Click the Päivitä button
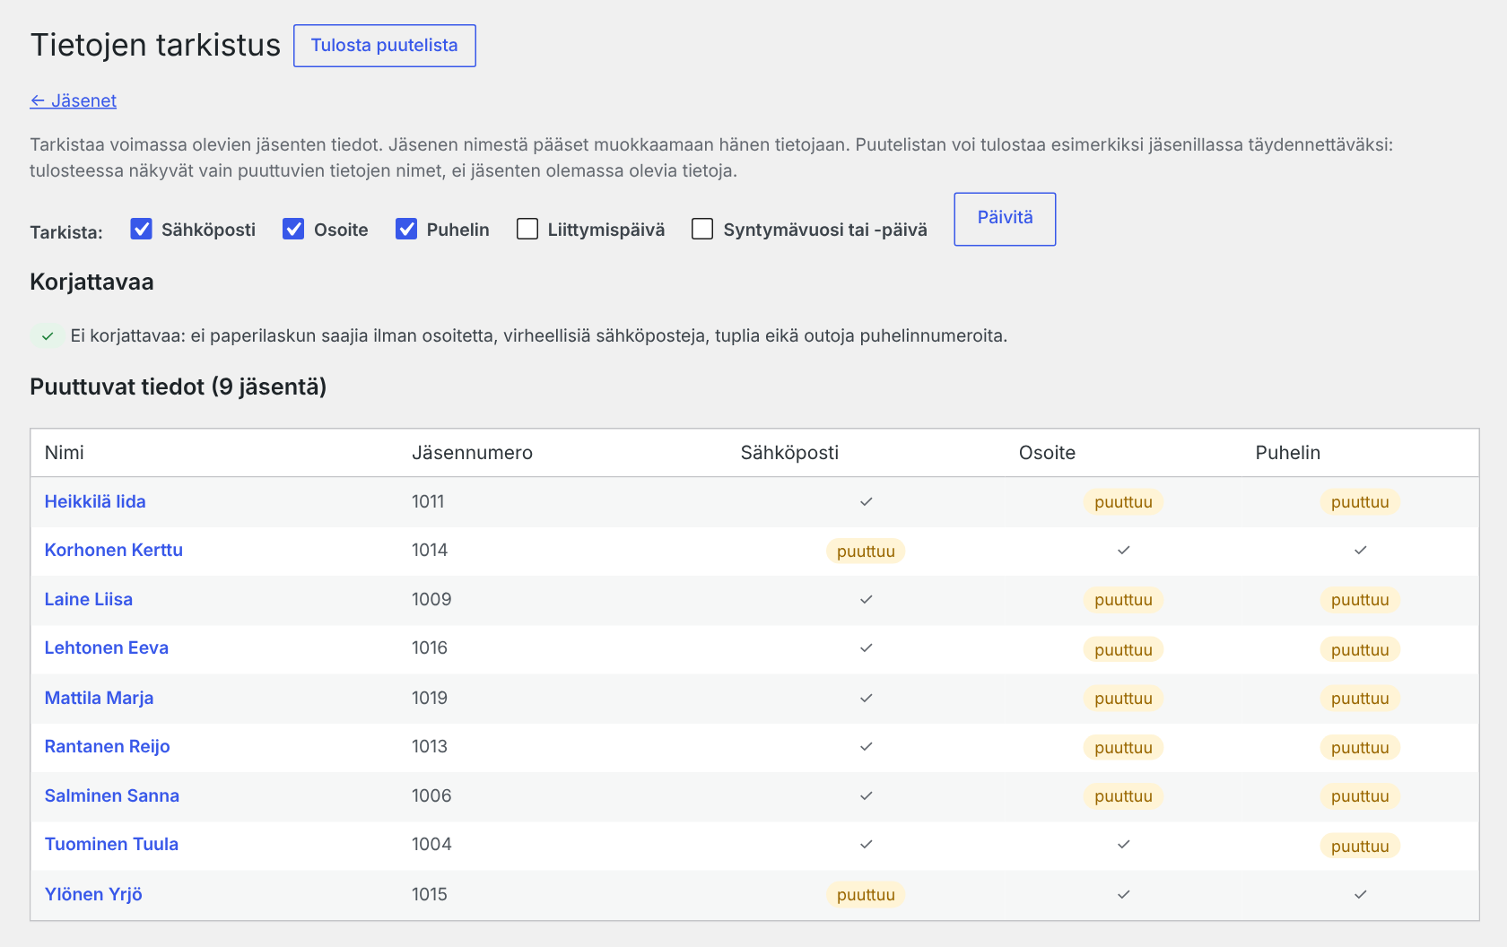The width and height of the screenshot is (1507, 947). coord(1005,219)
